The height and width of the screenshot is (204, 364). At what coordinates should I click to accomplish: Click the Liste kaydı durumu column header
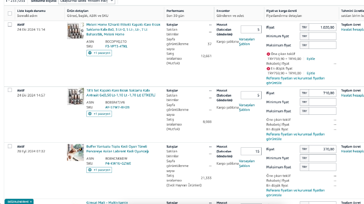pyautogui.click(x=31, y=11)
